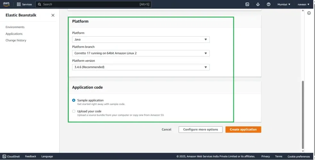The width and height of the screenshot is (315, 160).
Task: Open the Terms link
Action: [279, 156]
